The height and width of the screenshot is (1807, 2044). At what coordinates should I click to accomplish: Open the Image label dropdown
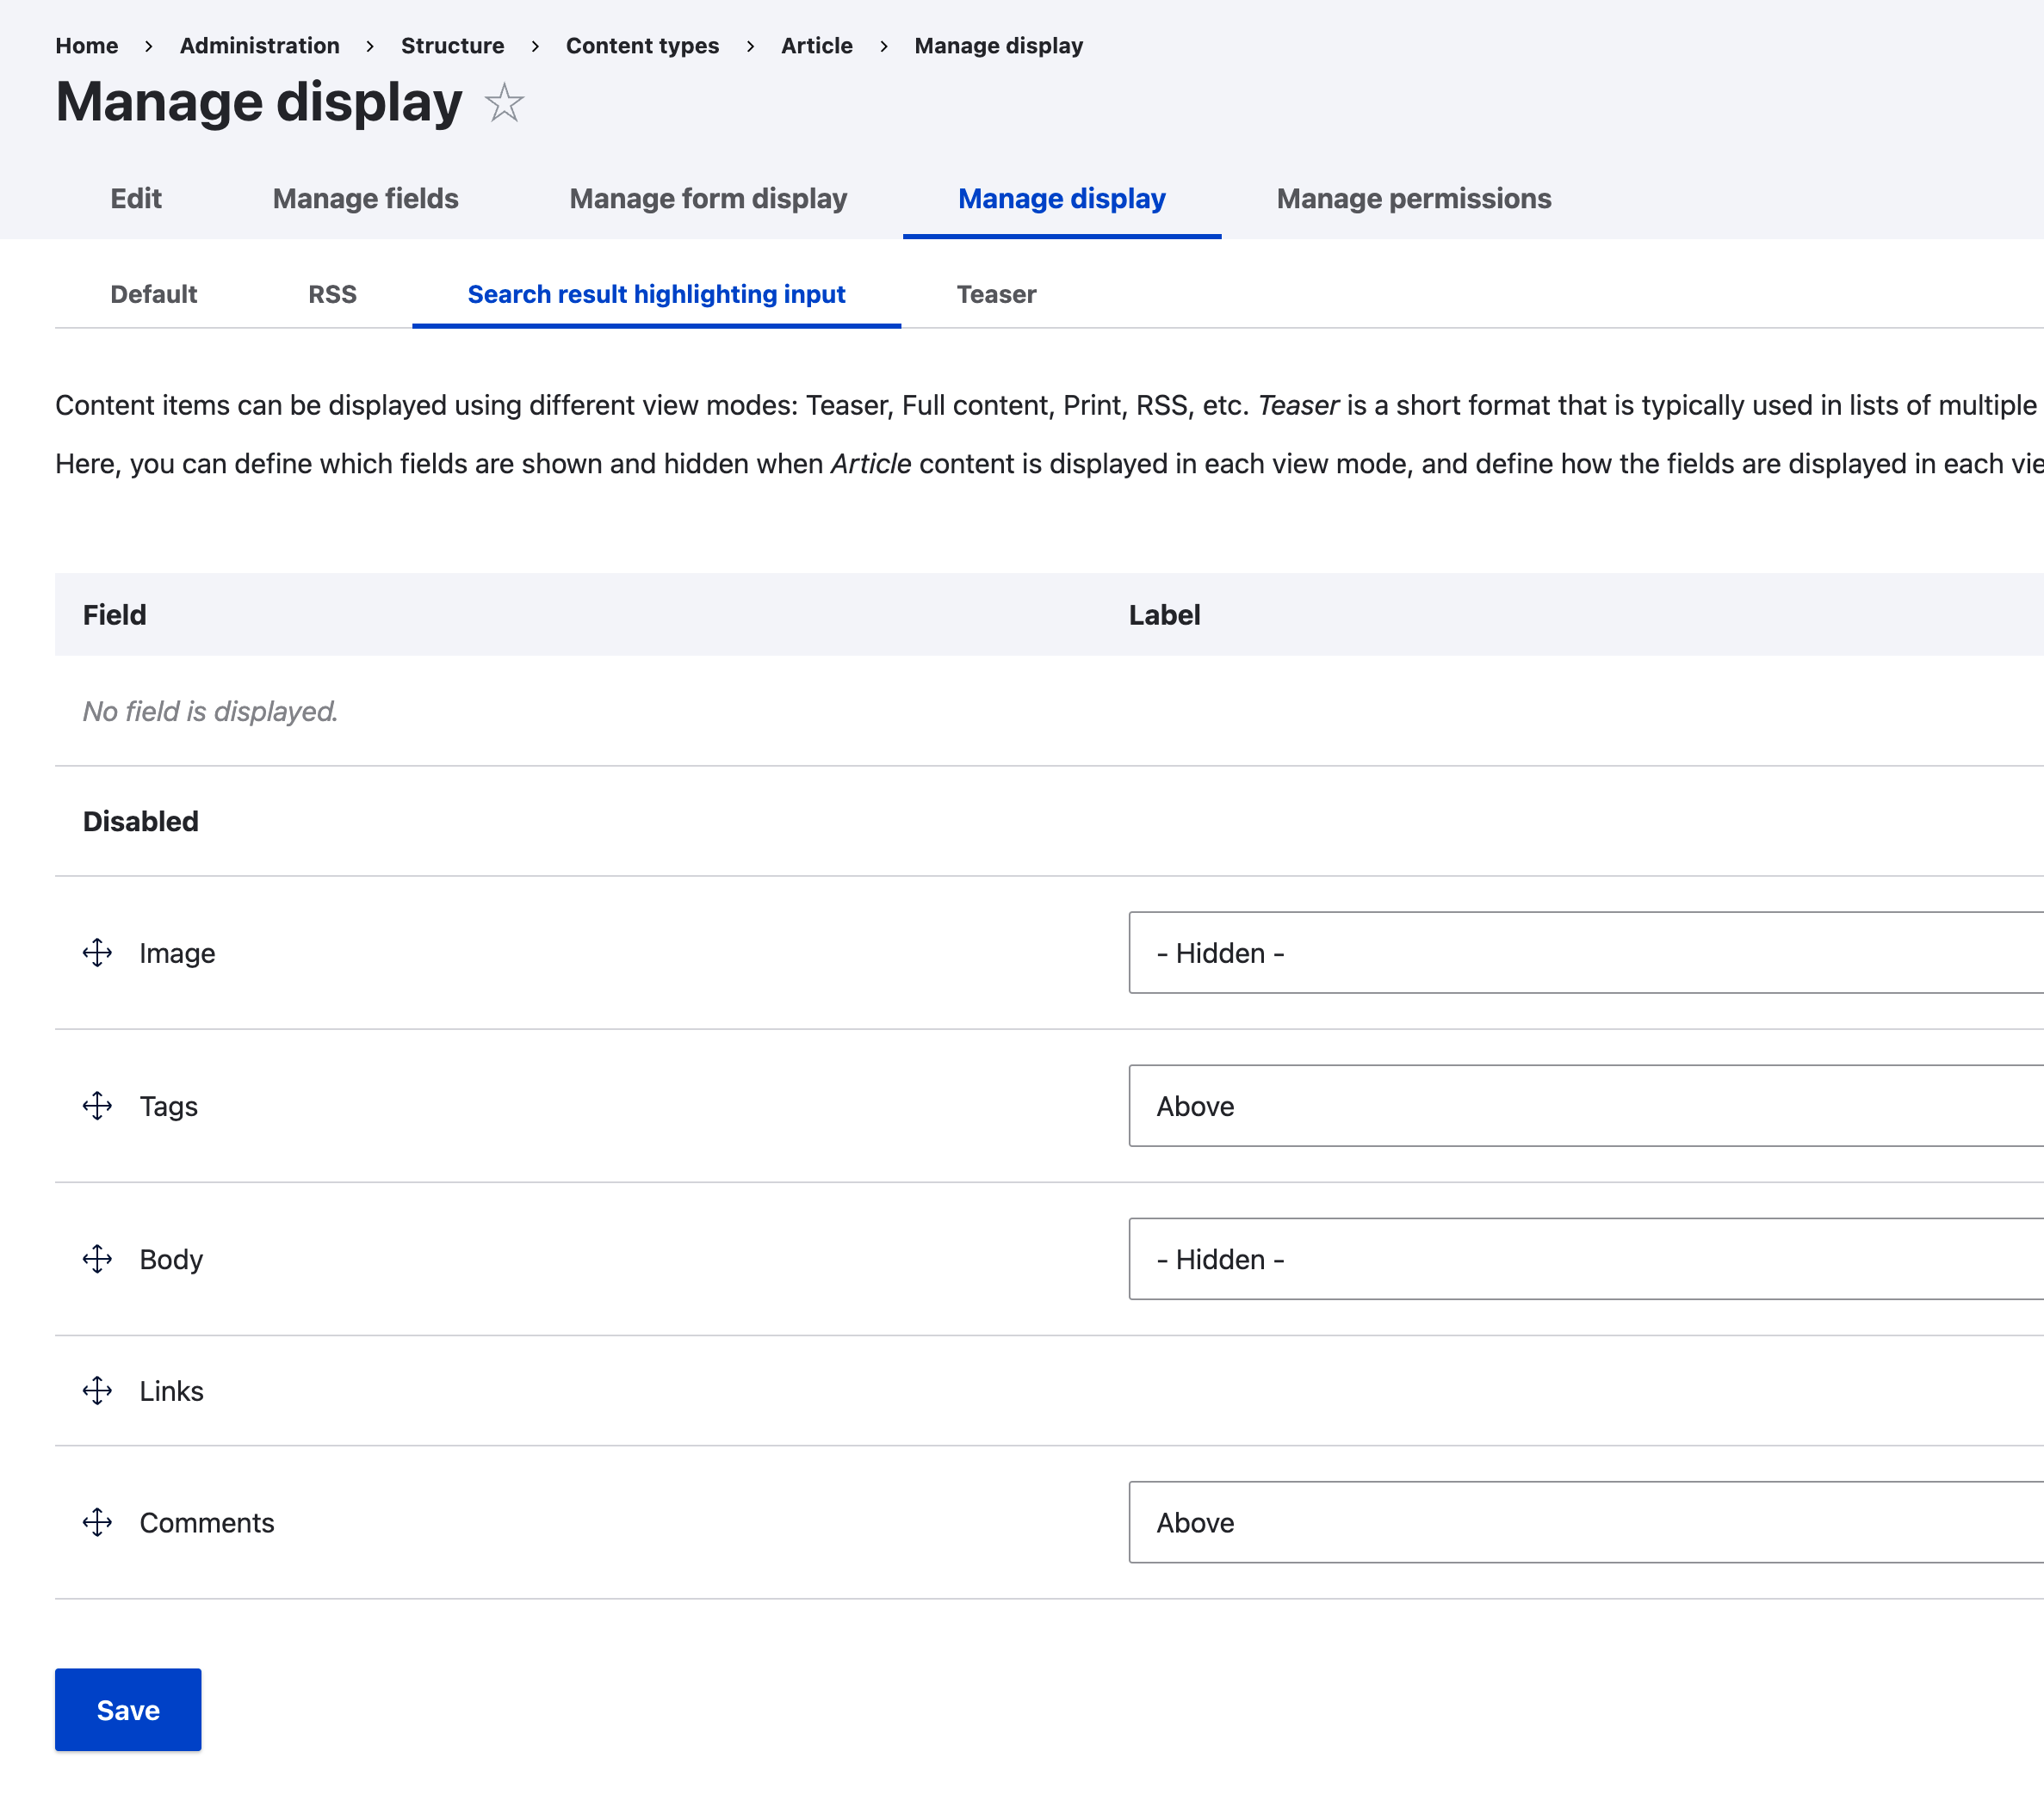[1584, 953]
